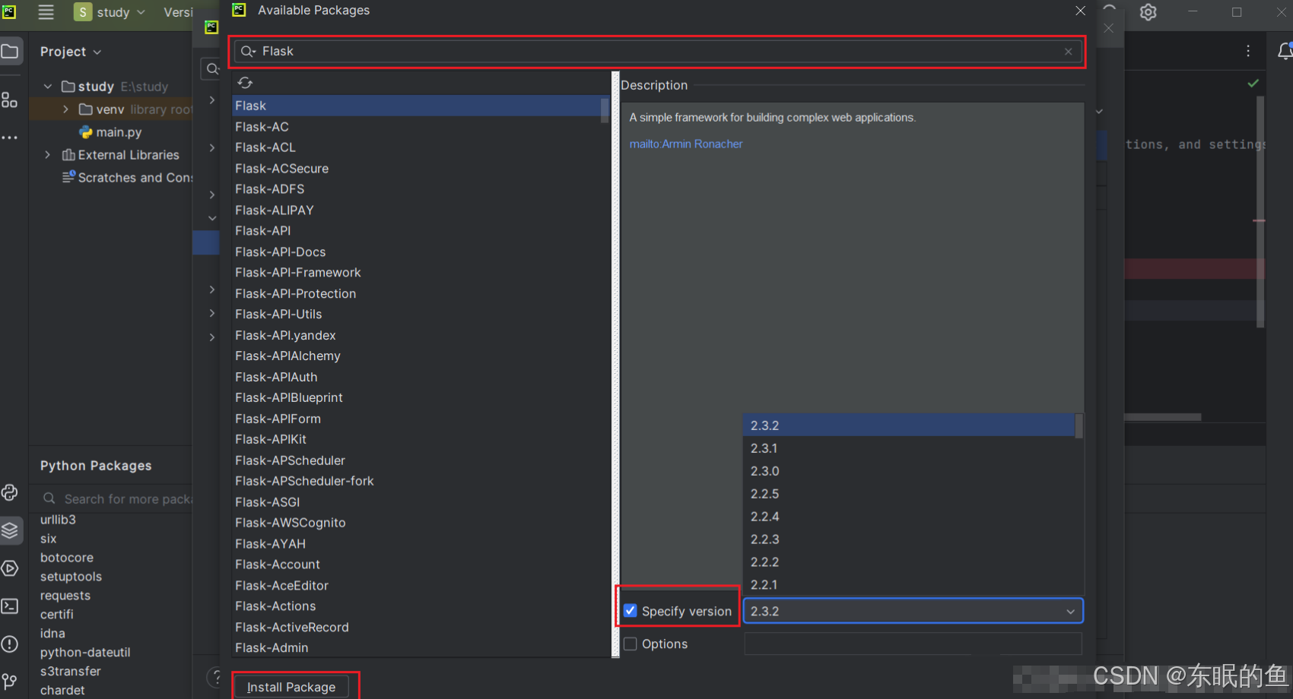The height and width of the screenshot is (699, 1293).
Task: Clear the Flask search text
Action: [1068, 52]
